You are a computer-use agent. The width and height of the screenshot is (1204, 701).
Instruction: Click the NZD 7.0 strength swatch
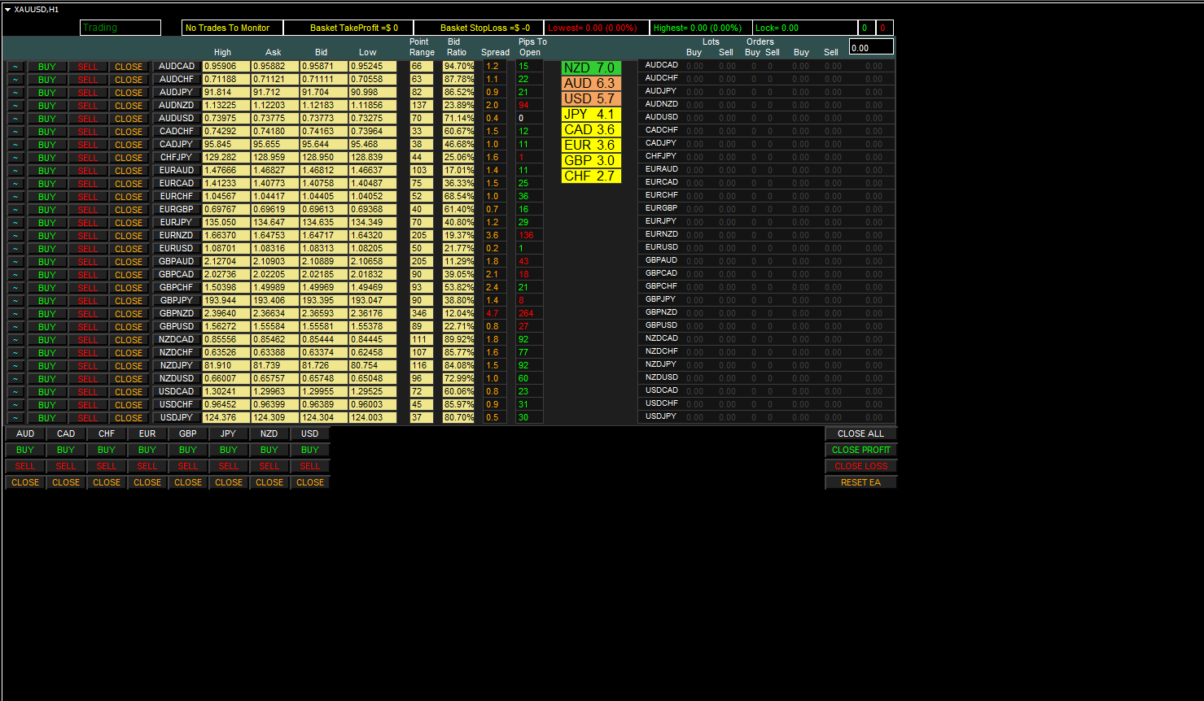pyautogui.click(x=591, y=67)
